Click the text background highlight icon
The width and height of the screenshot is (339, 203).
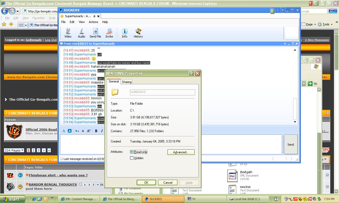coord(69,131)
